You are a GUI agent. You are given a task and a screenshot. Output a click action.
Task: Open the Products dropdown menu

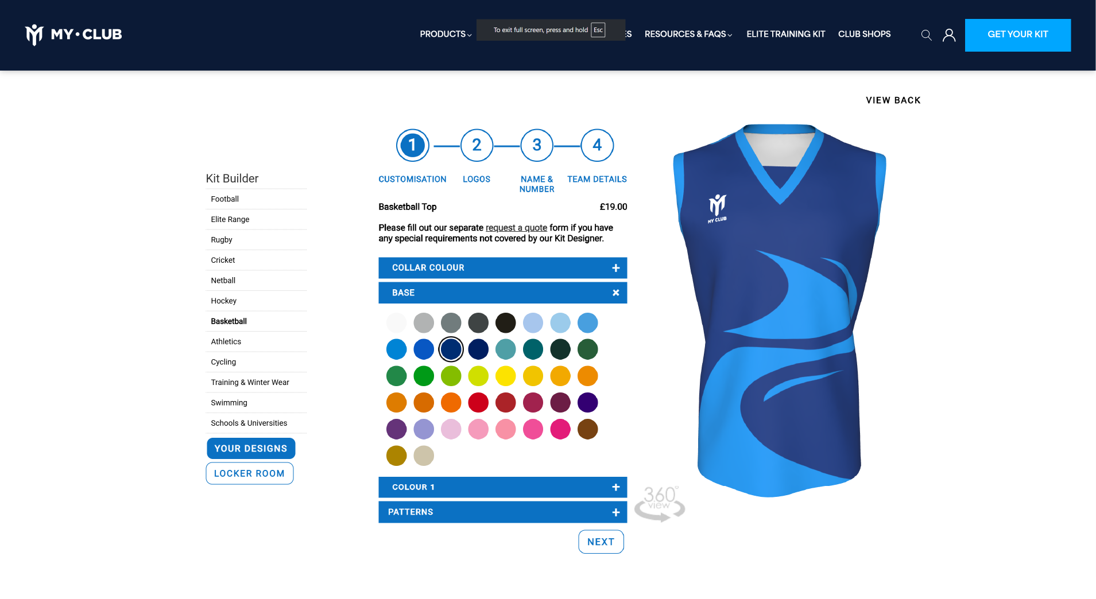click(x=446, y=34)
